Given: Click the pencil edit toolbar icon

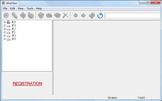Looking at the screenshot, I should (15, 16).
